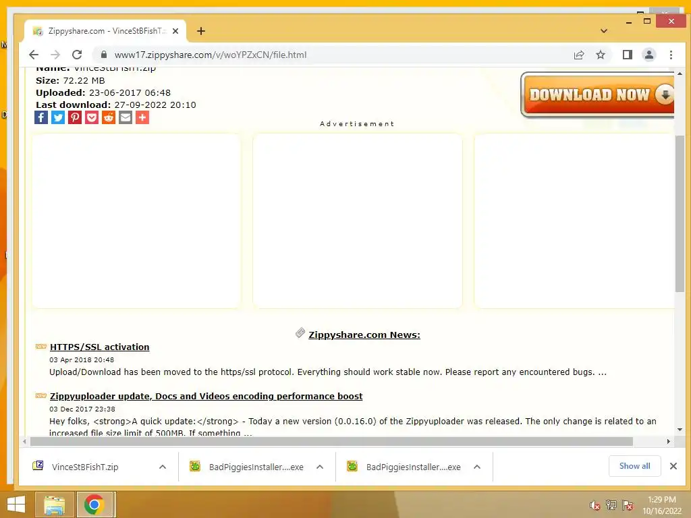View site security lock info
The height and width of the screenshot is (518, 691).
coord(104,55)
